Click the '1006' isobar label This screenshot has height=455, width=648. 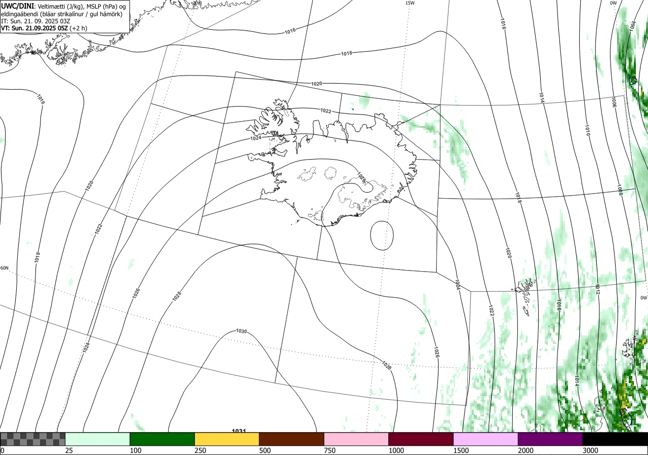(614, 102)
